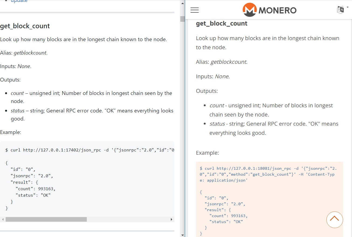Image resolution: width=352 pixels, height=237 pixels.
Task: Click the get_block_count heading in left pane
Action: point(25,26)
